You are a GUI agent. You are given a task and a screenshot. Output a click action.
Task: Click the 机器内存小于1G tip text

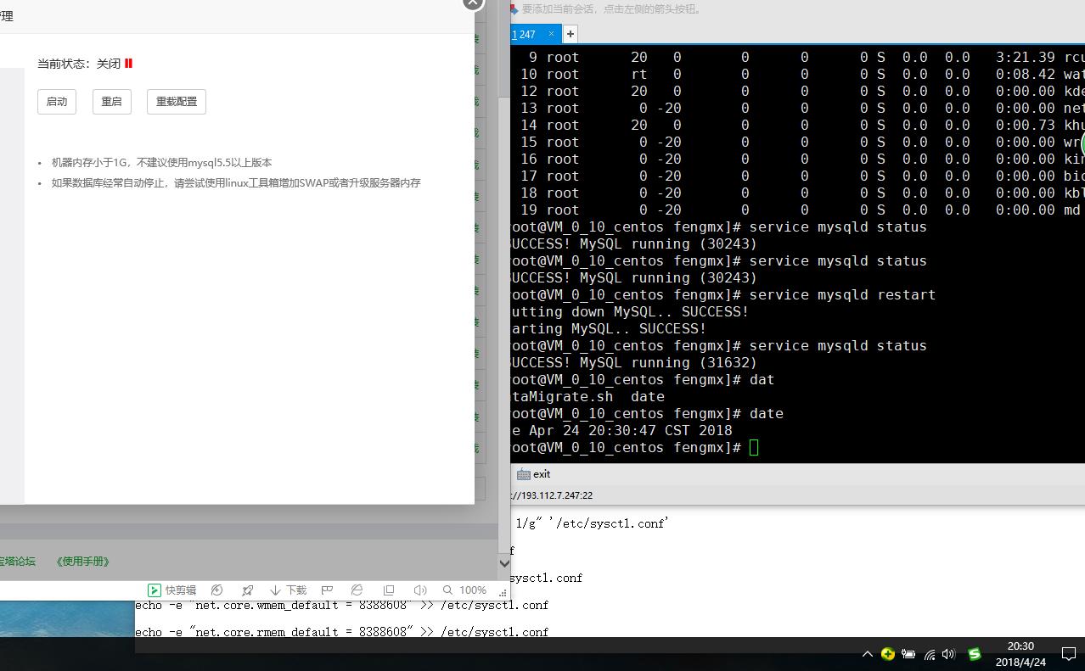click(x=162, y=163)
